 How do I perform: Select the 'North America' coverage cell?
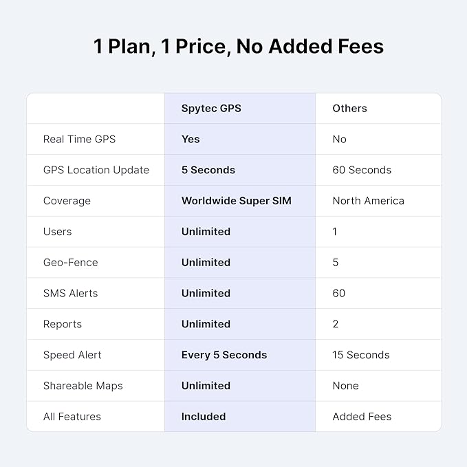coord(368,201)
